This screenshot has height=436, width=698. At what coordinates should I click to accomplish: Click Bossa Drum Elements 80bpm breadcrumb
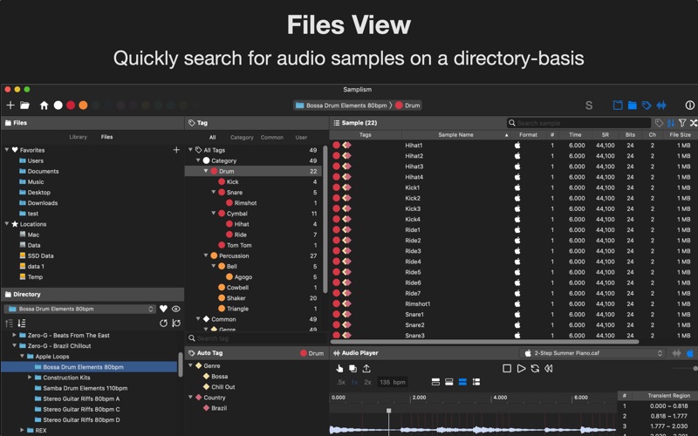341,106
